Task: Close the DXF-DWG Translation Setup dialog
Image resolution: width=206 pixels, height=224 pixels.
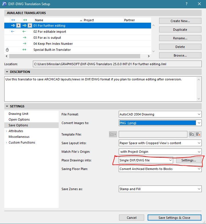Action: pyautogui.click(x=199, y=4)
